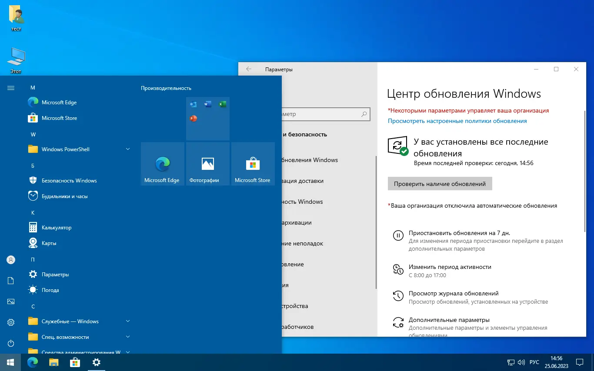
Task: Open File Explorer from the taskbar
Action: coord(53,362)
